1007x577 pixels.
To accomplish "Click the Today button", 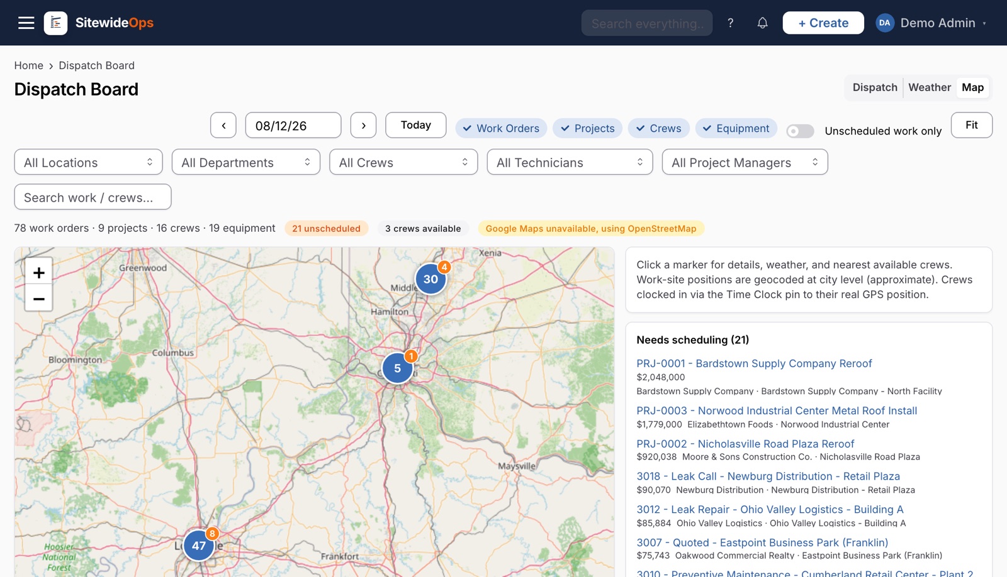I will pos(415,125).
